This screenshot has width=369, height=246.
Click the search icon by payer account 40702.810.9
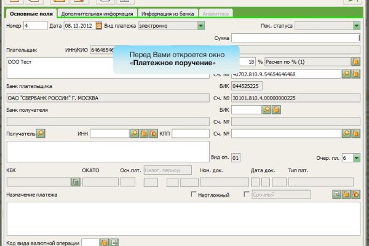tap(346, 74)
